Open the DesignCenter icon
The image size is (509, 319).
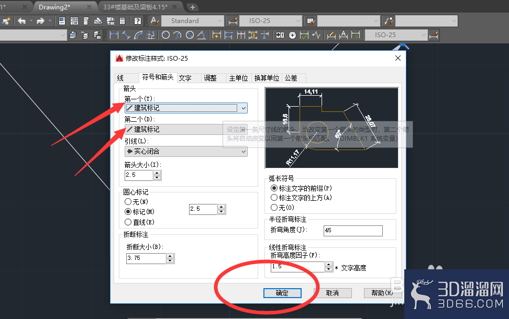(x=74, y=21)
